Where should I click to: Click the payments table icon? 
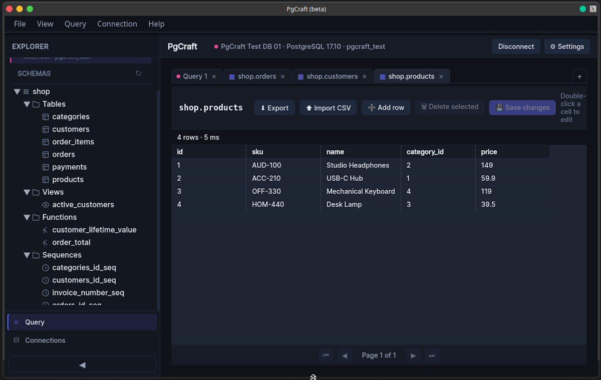point(46,167)
